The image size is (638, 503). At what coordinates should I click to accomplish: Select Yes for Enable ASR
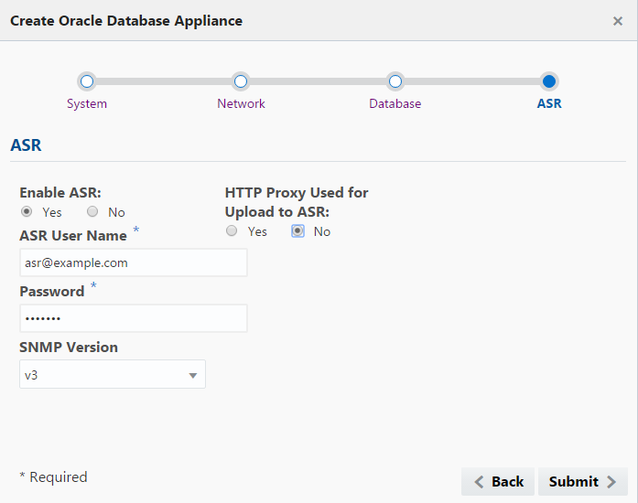tap(27, 212)
